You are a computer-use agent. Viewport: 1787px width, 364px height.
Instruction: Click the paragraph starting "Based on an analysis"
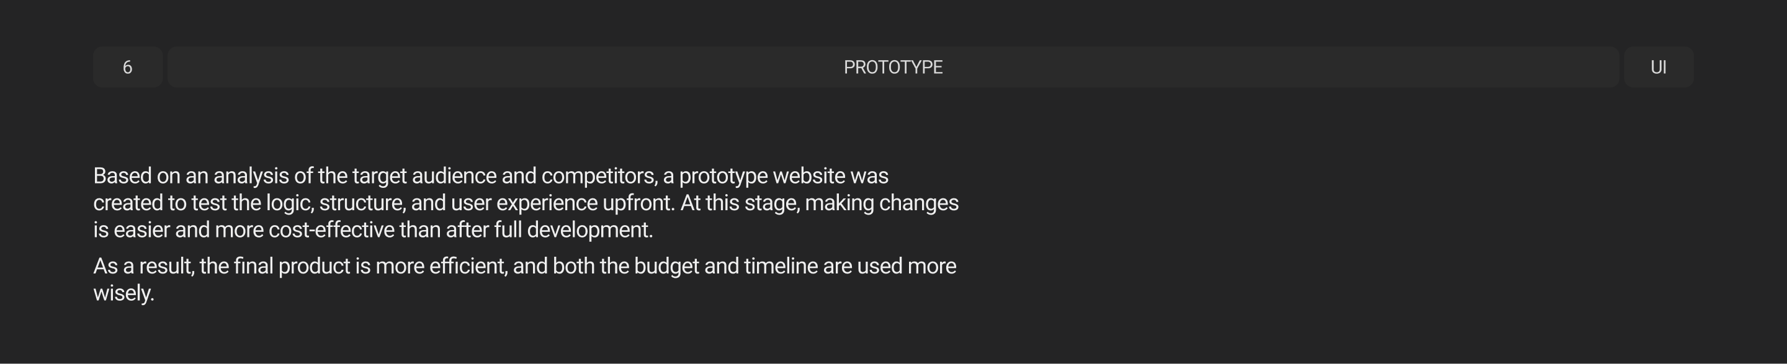[525, 202]
